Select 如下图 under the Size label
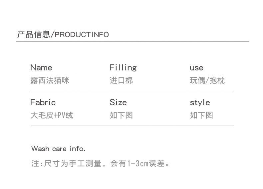Image resolution: width=263 pixels, height=189 pixels. point(121,115)
